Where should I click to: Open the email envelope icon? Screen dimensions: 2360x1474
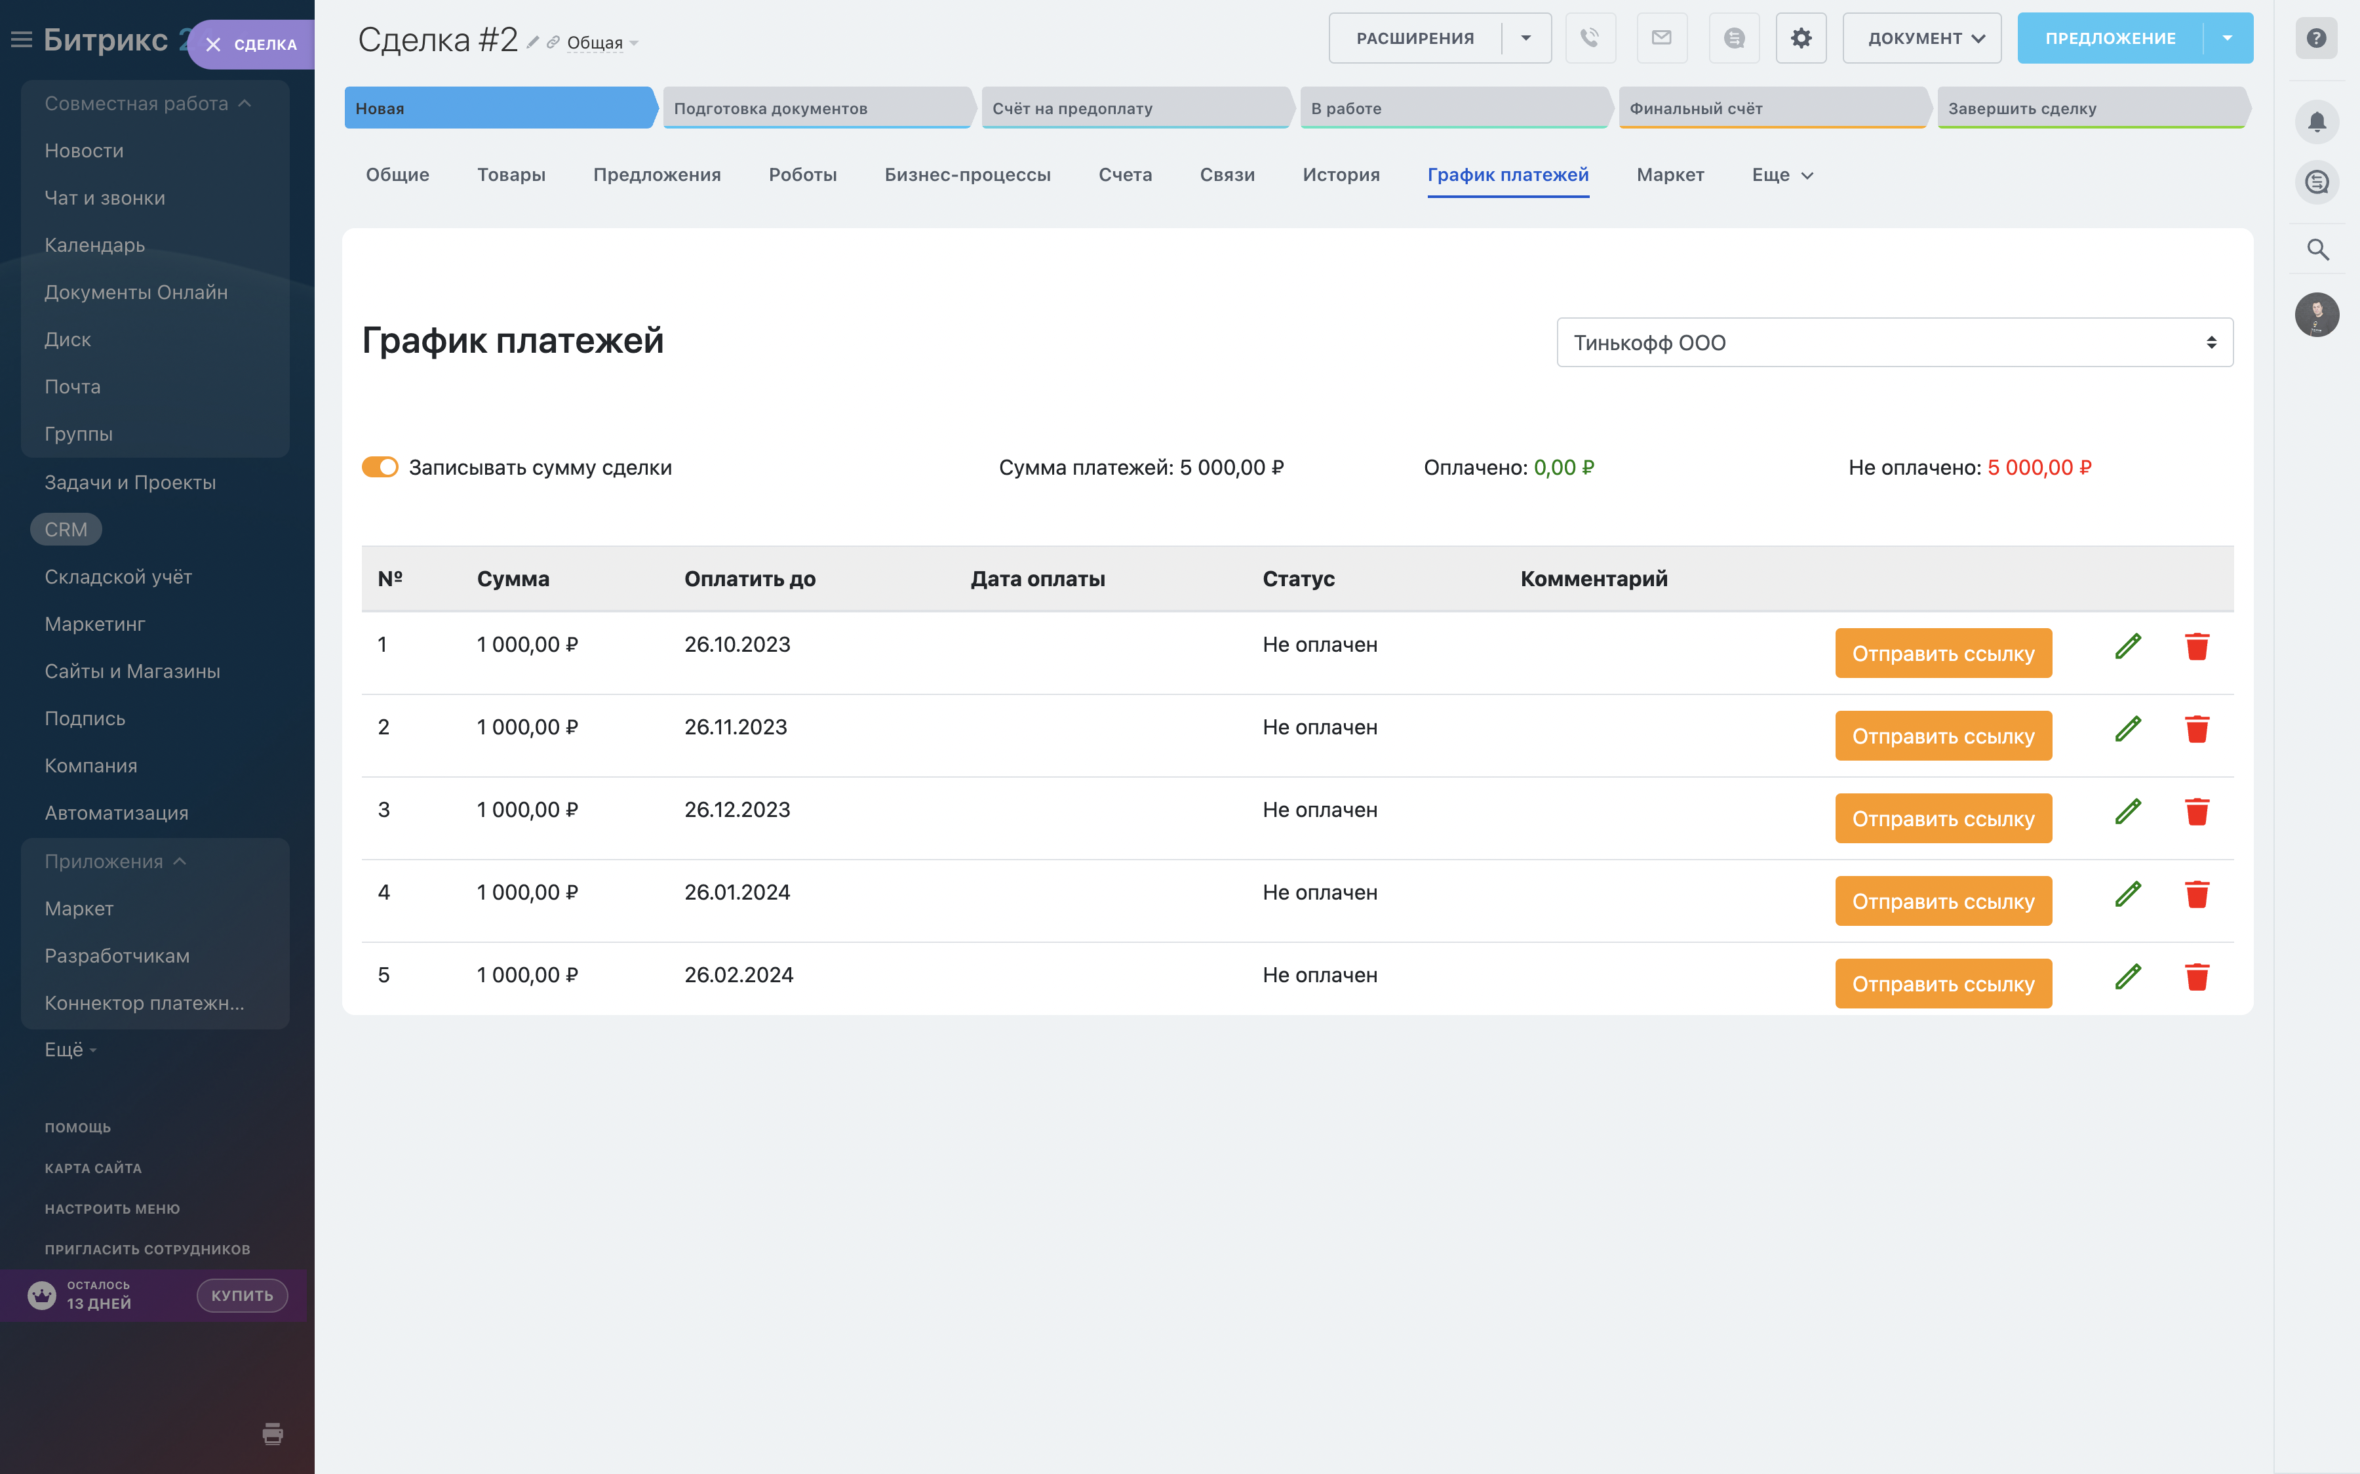coord(1661,38)
